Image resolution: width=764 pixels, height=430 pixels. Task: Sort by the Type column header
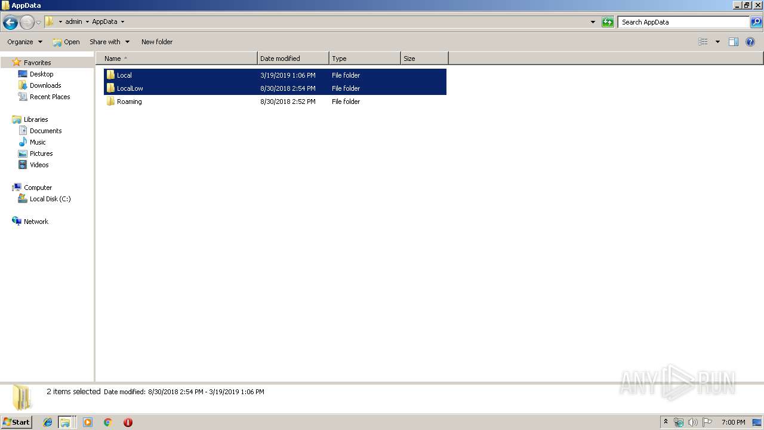coord(365,59)
